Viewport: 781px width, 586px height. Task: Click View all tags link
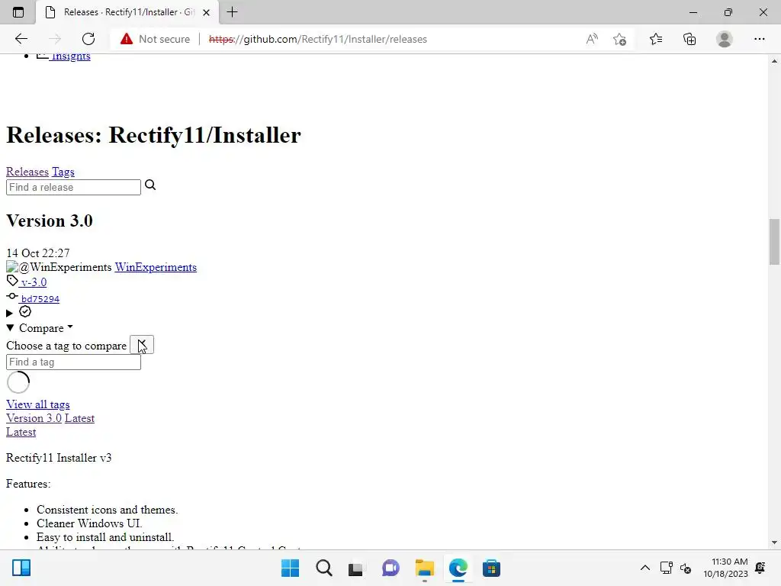(38, 404)
